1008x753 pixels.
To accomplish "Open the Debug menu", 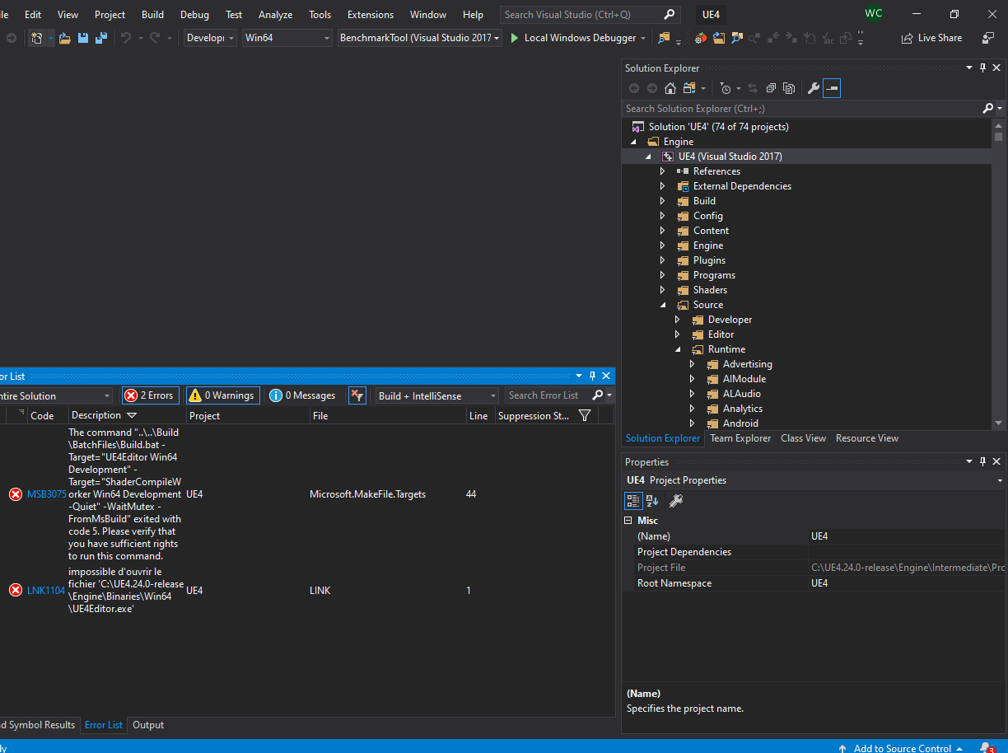I will (x=194, y=15).
